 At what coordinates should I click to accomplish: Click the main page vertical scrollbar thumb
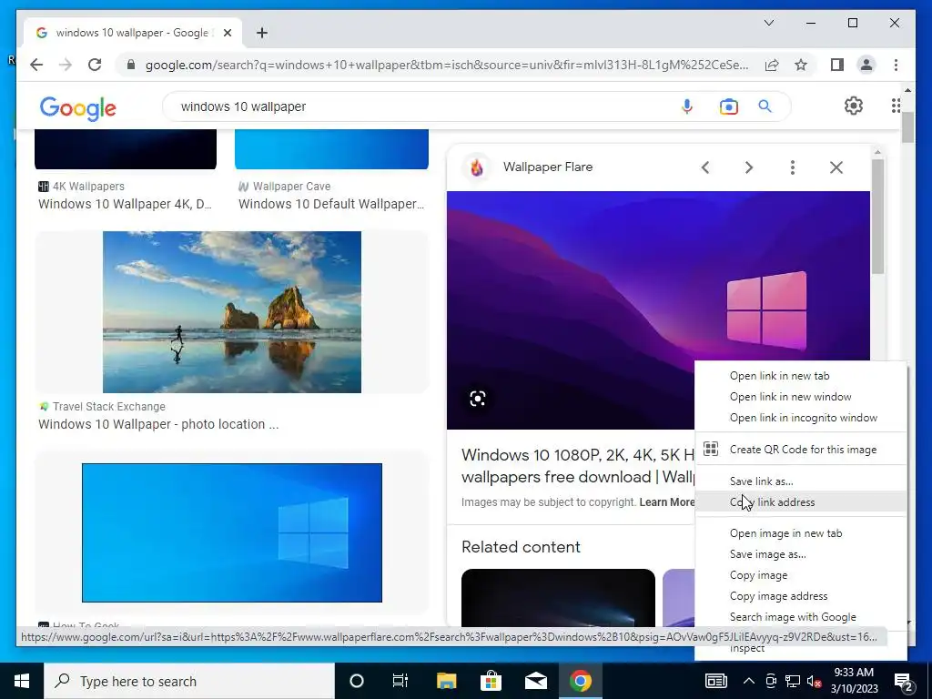(907, 127)
